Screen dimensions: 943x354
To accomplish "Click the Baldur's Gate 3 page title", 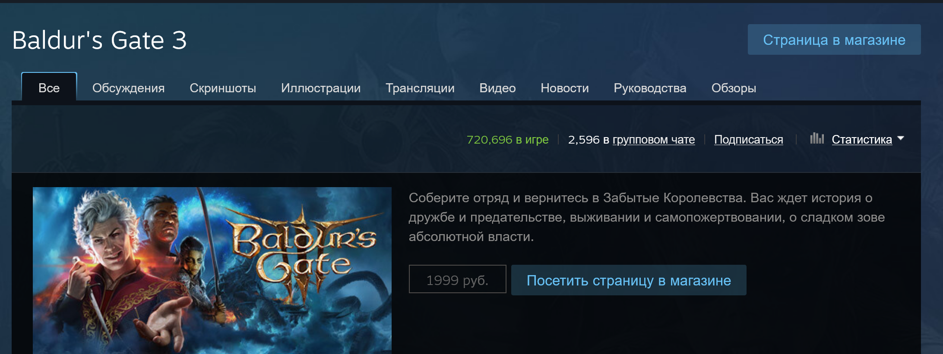I will pos(99,40).
